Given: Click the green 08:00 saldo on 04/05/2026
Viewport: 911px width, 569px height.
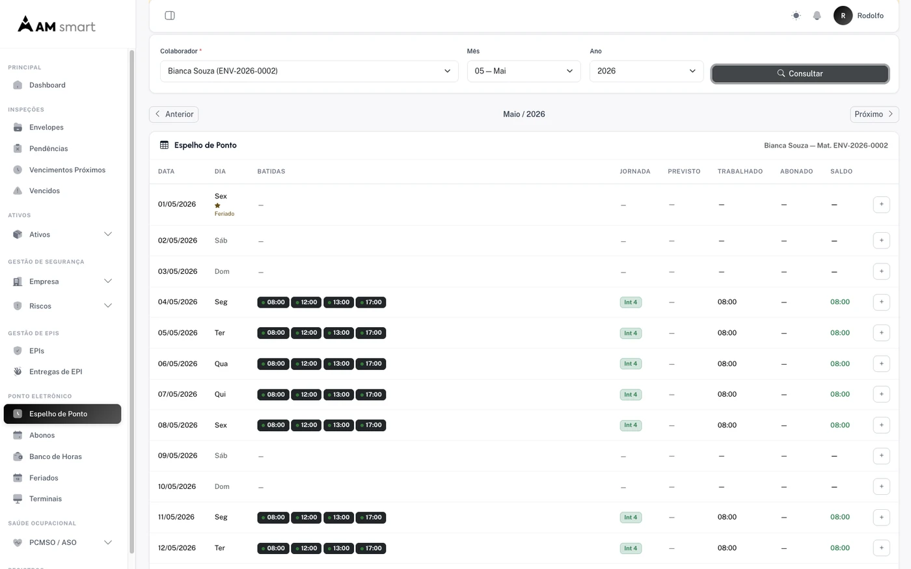Looking at the screenshot, I should 840,302.
